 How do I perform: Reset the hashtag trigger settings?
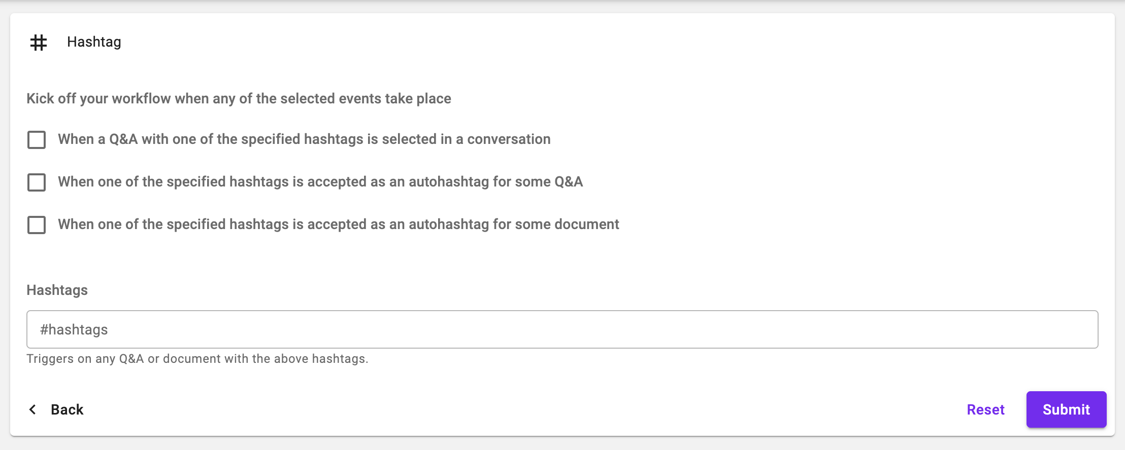[x=985, y=409]
